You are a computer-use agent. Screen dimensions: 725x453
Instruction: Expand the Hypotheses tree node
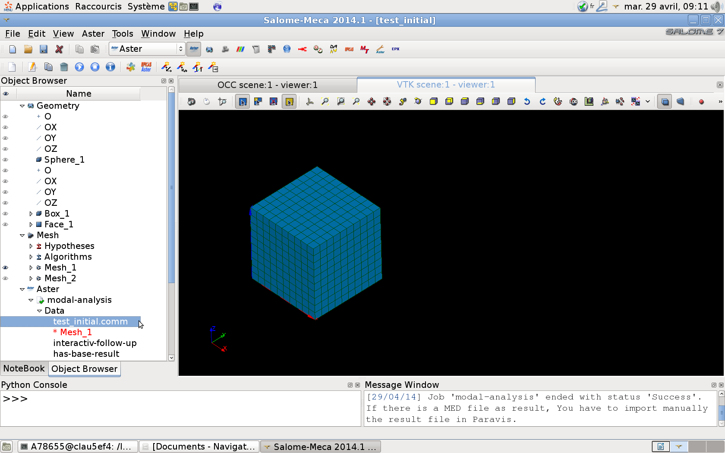31,246
